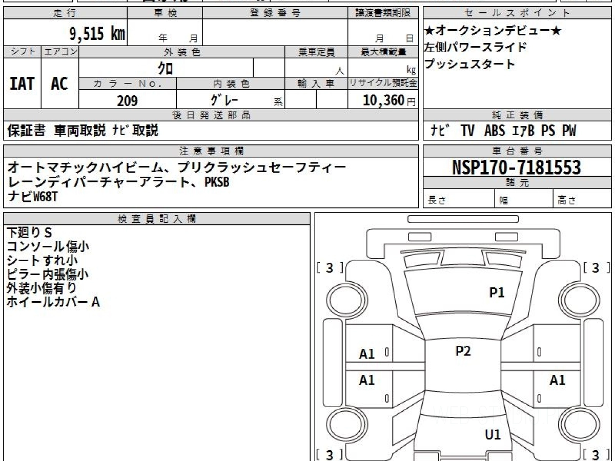The image size is (615, 461).
Task: Click the TV equipment entry
Action: (x=467, y=131)
